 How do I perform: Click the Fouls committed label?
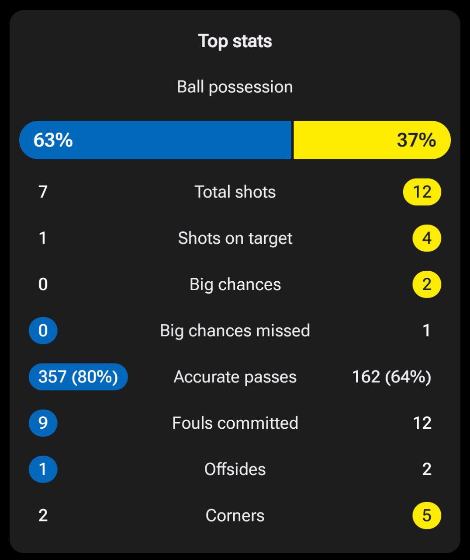(235, 423)
